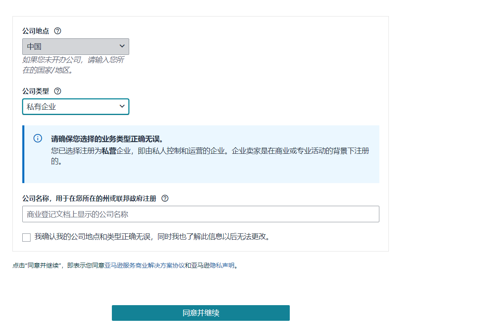Expand the 公司类型 dropdown showing 私有企业
This screenshot has width=478, height=327.
(x=76, y=106)
